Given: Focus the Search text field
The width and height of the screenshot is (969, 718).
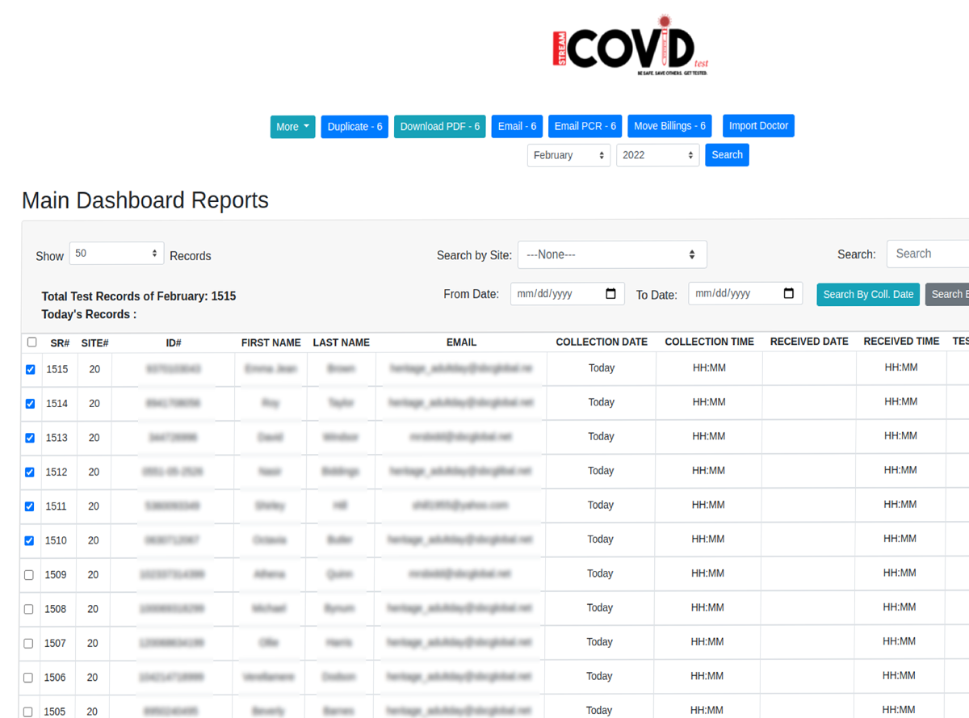Looking at the screenshot, I should tap(929, 254).
